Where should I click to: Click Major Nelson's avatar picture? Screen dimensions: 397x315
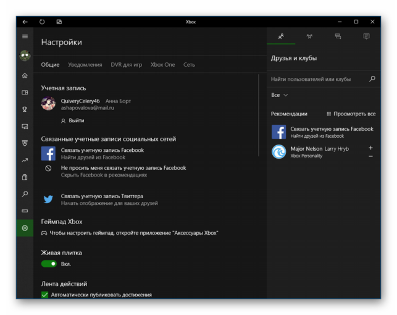278,152
